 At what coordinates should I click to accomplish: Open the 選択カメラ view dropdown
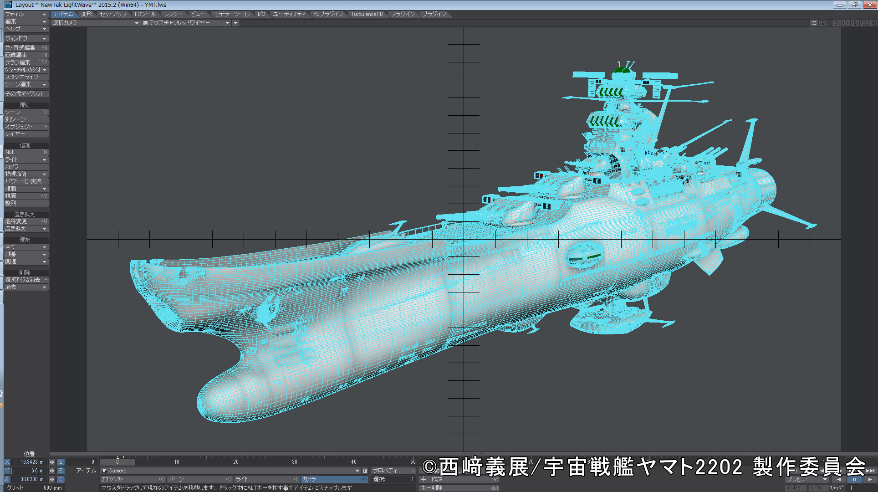(95, 23)
